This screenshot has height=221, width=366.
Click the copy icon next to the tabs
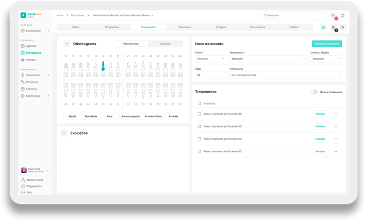343,27
